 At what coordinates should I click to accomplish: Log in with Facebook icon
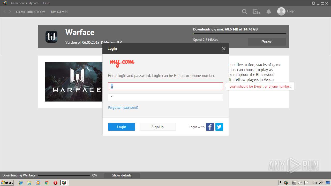point(210,127)
